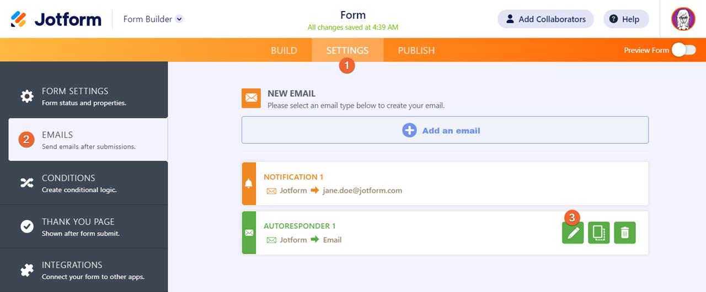Click the Thank You Page checkmark icon
The width and height of the screenshot is (706, 292).
pos(27,226)
